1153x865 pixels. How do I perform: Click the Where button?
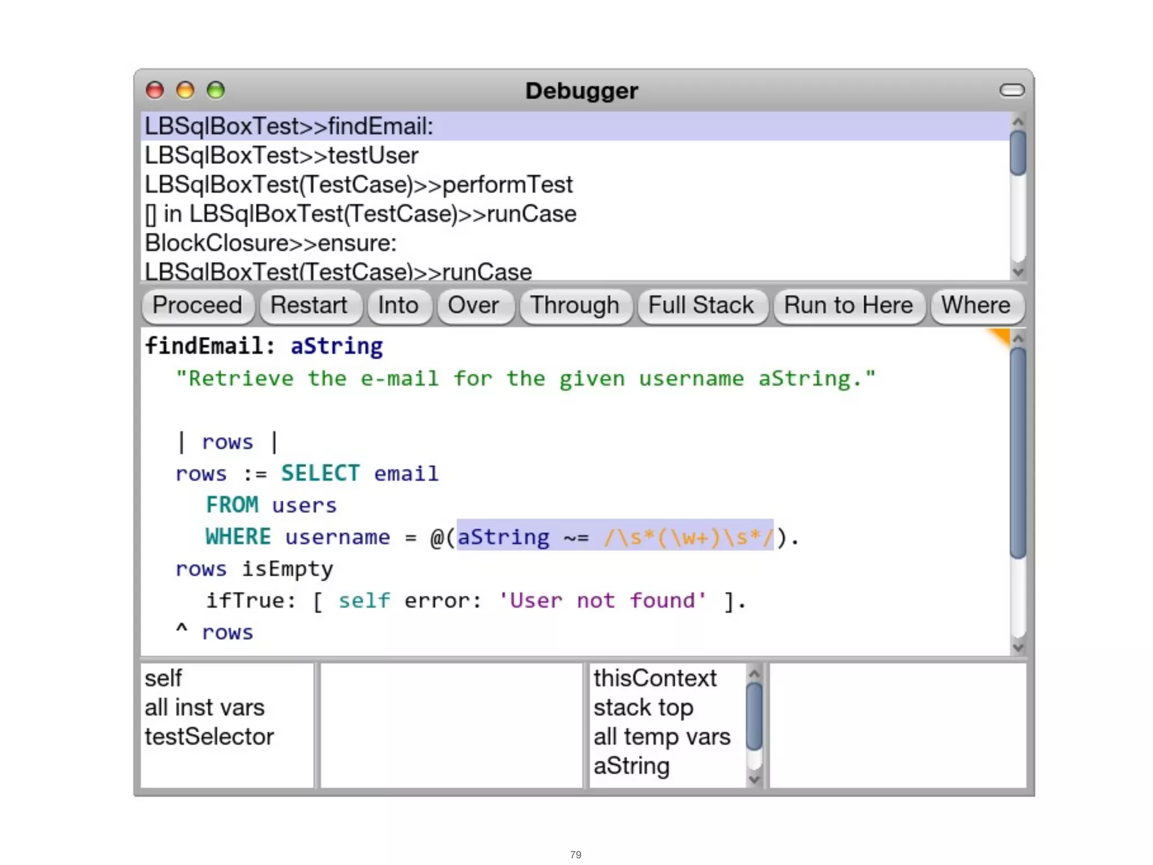tap(976, 306)
